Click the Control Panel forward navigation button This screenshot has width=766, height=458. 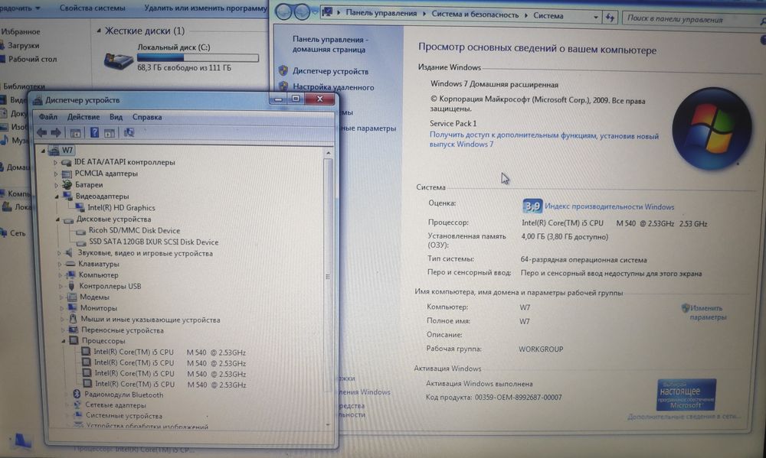(302, 12)
